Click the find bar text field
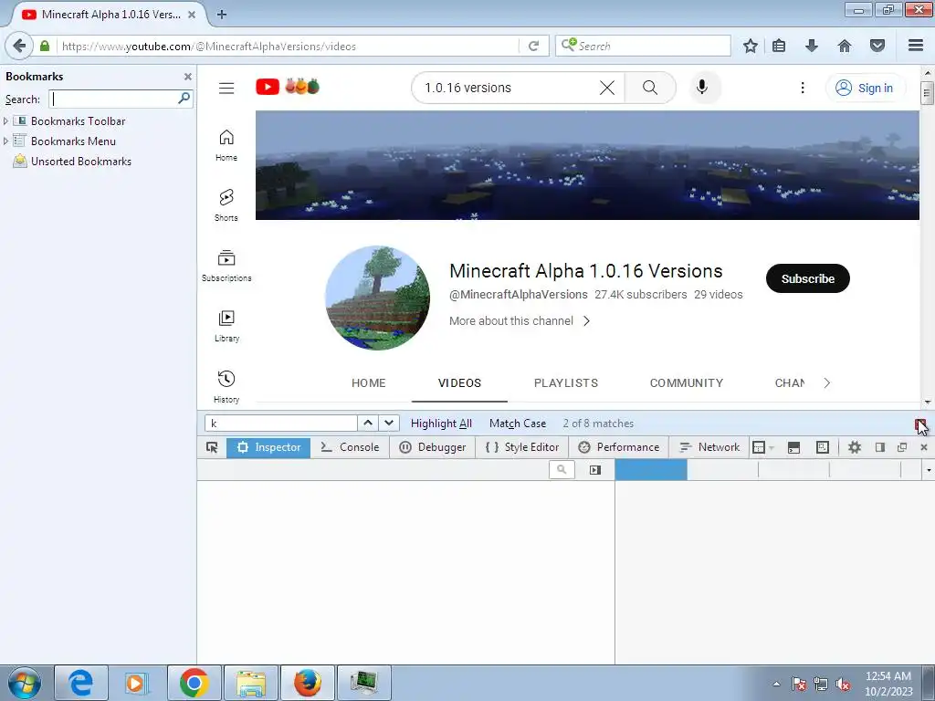Viewport: 935px width, 701px height. coord(281,424)
